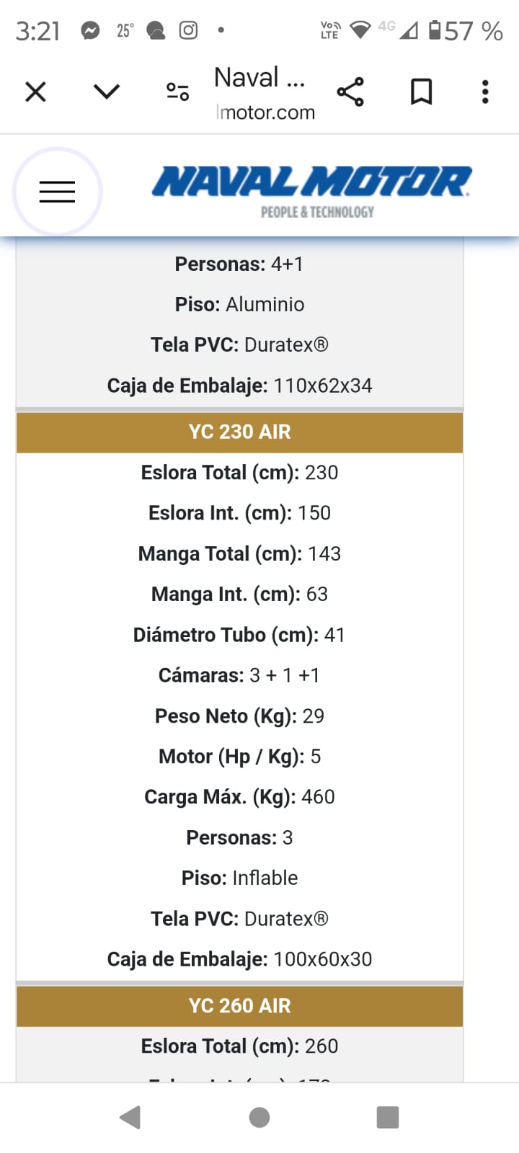Tap the Carga Máx. (Kg) 460 row
519x1153 pixels.
pyautogui.click(x=239, y=797)
